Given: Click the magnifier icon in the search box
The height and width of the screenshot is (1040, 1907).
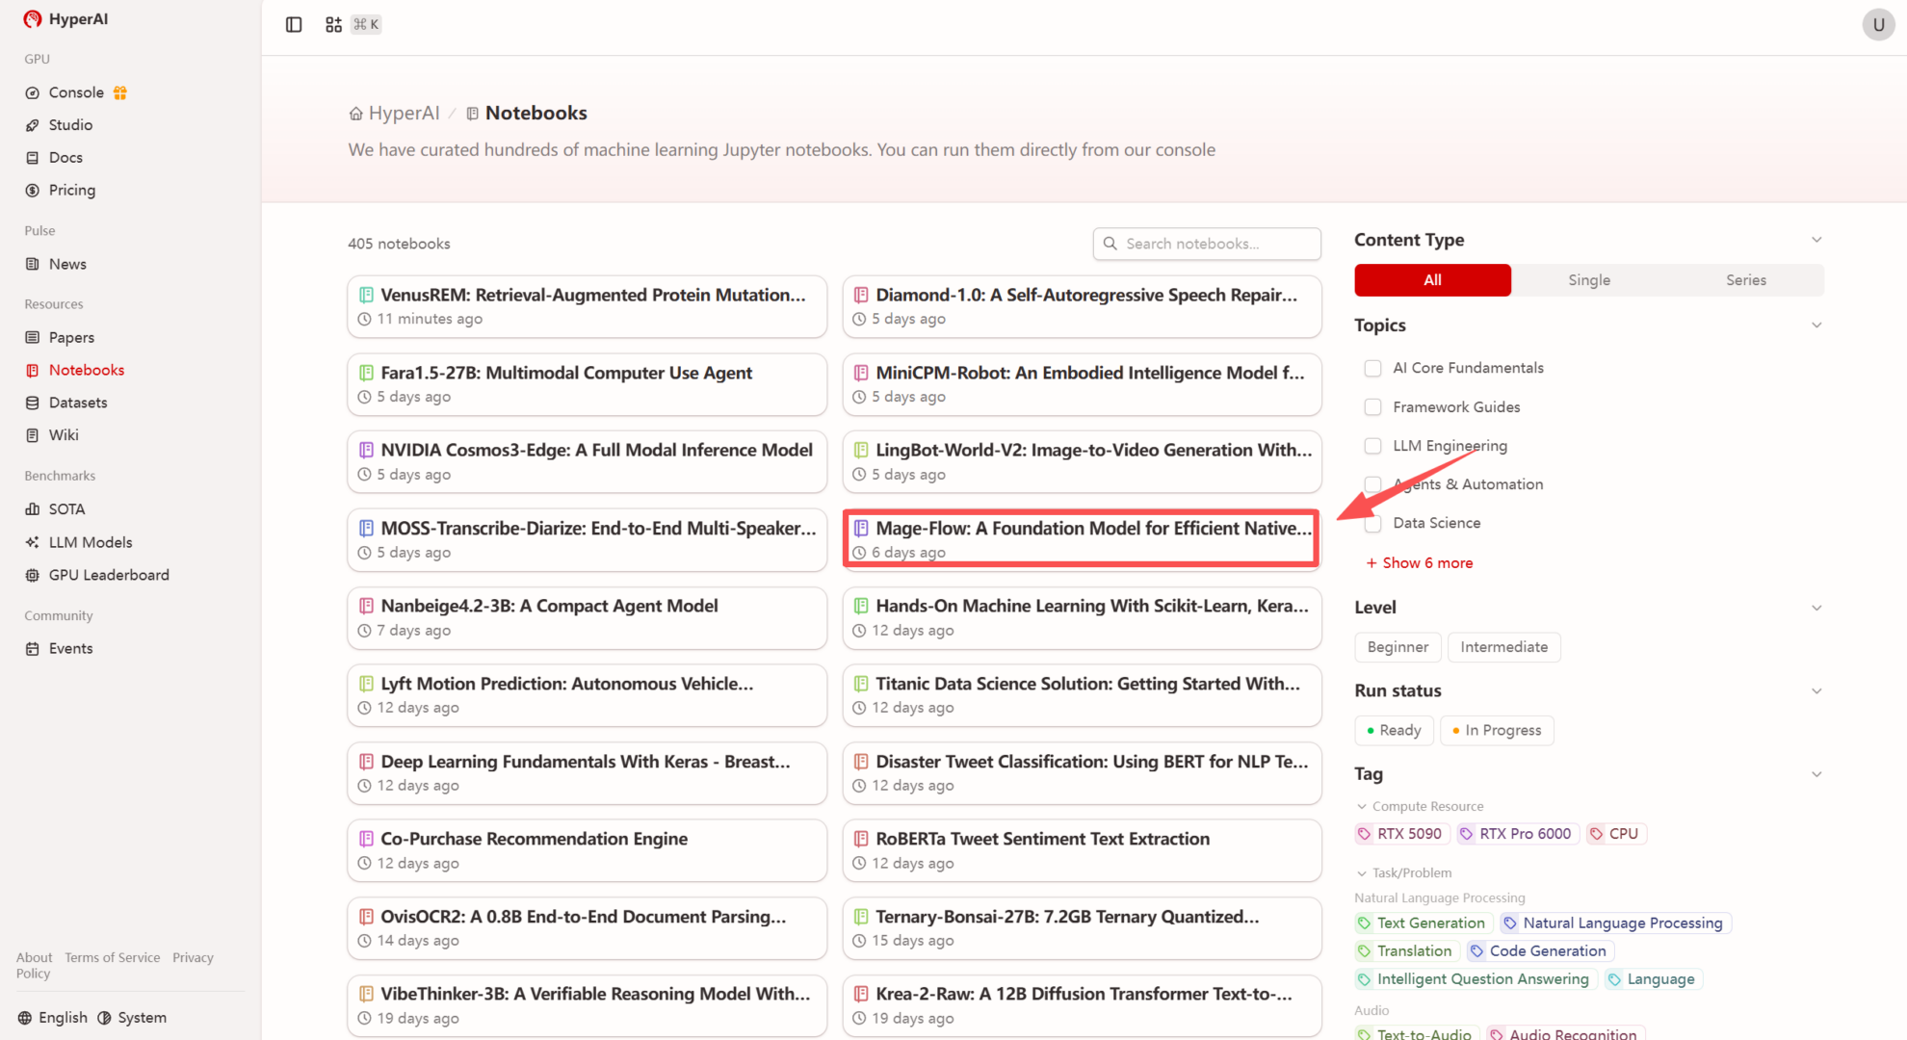Looking at the screenshot, I should [x=1110, y=244].
